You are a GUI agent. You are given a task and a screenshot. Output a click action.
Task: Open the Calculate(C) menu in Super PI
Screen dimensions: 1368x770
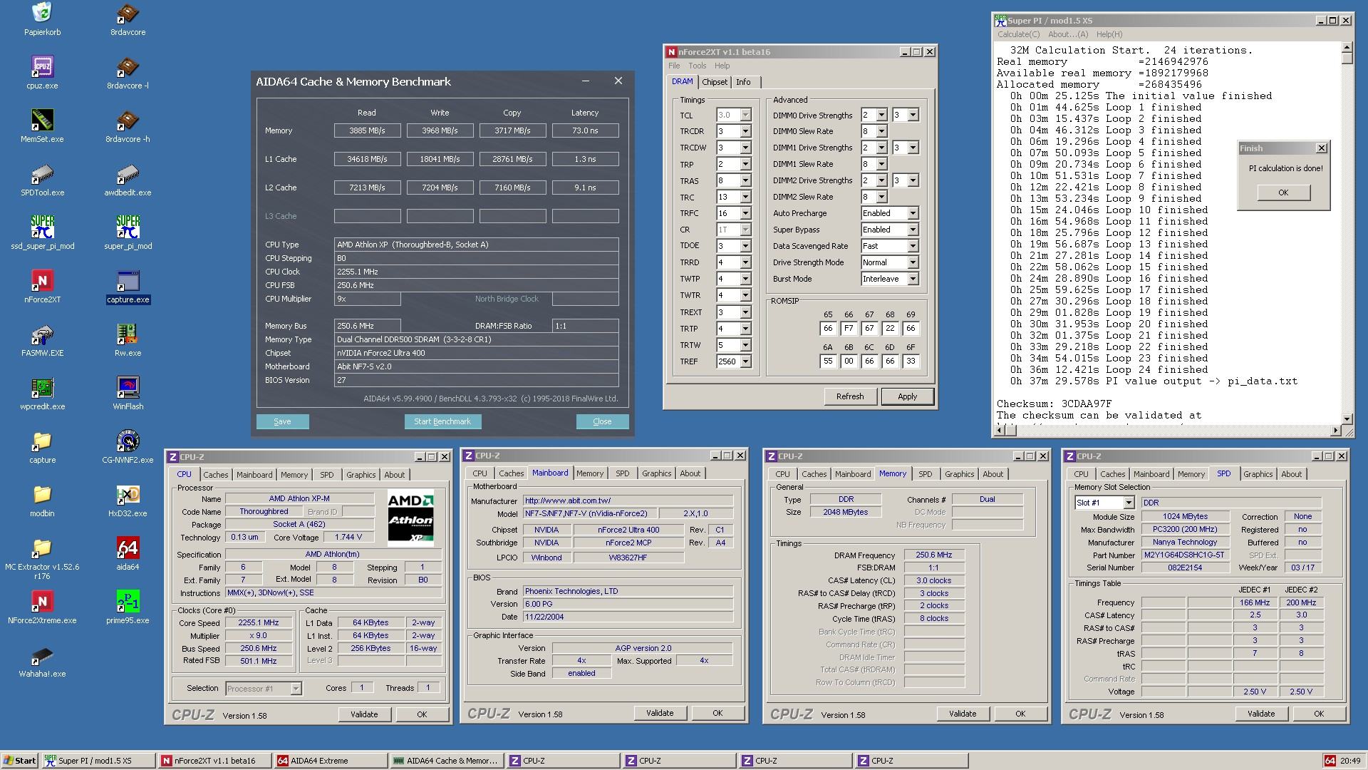pos(1018,34)
